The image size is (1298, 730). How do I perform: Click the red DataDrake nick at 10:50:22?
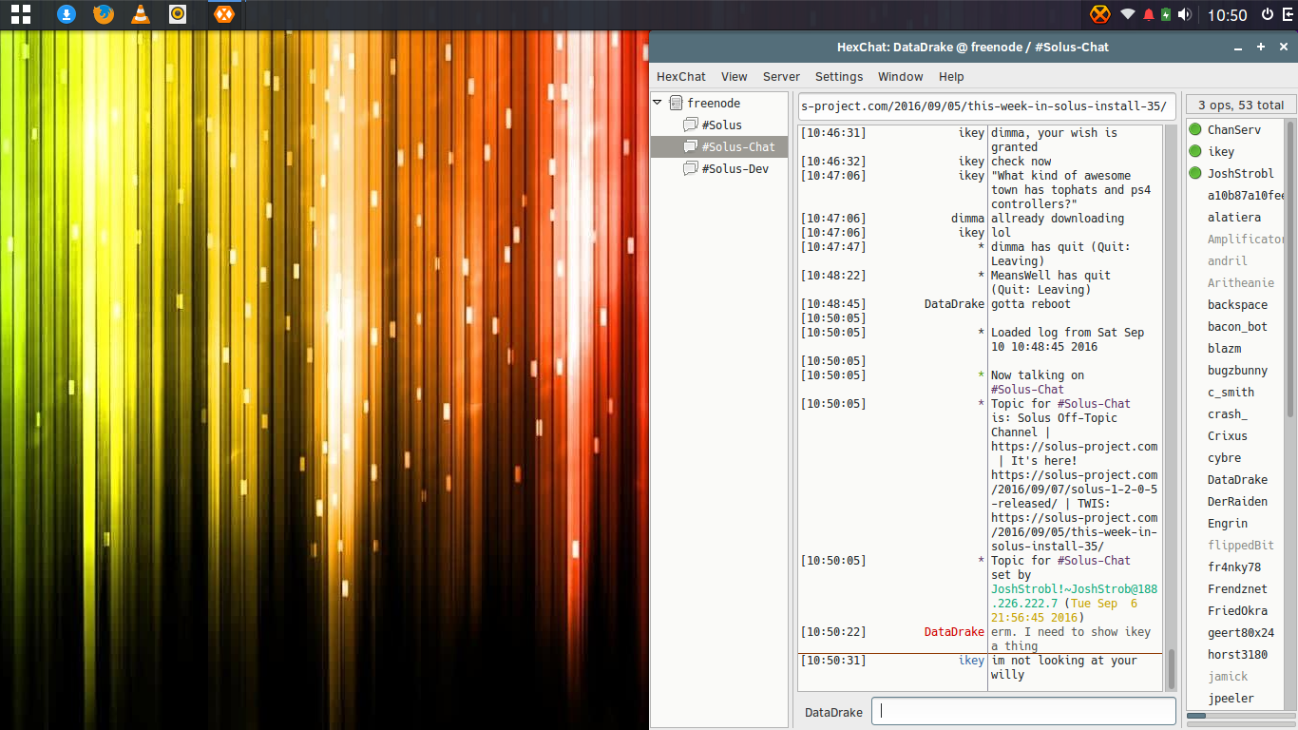[954, 631]
